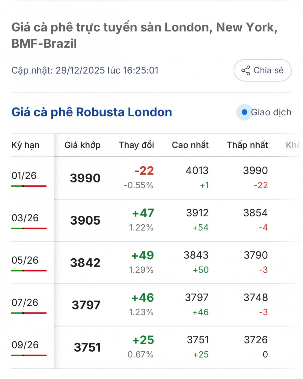
Task: Select the 01/26 contract row
Action: click(x=24, y=176)
